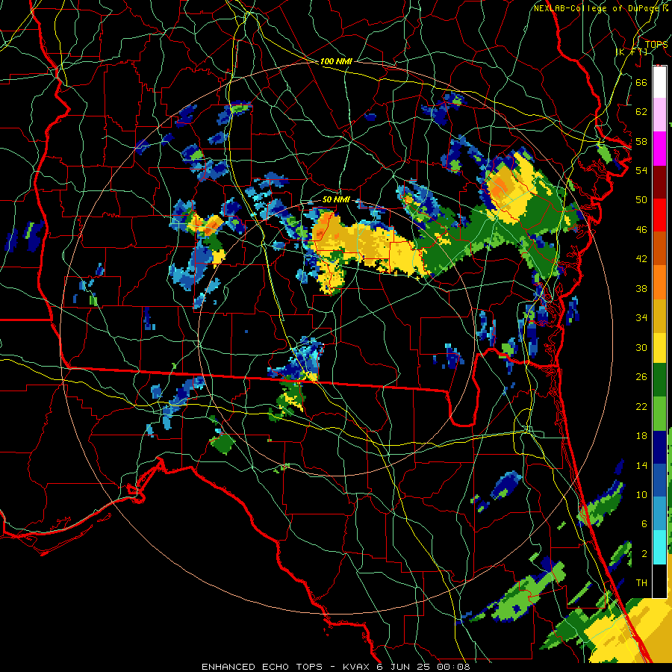Viewport: 672px width, 672px height.
Task: Select the dark green legend swatch
Action: [x=659, y=380]
